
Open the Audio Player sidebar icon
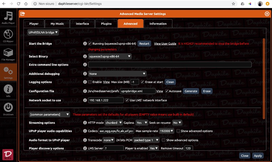tap(8, 18)
